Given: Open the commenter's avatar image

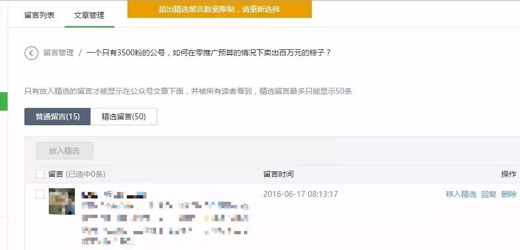Looking at the screenshot, I should pyautogui.click(x=62, y=201).
